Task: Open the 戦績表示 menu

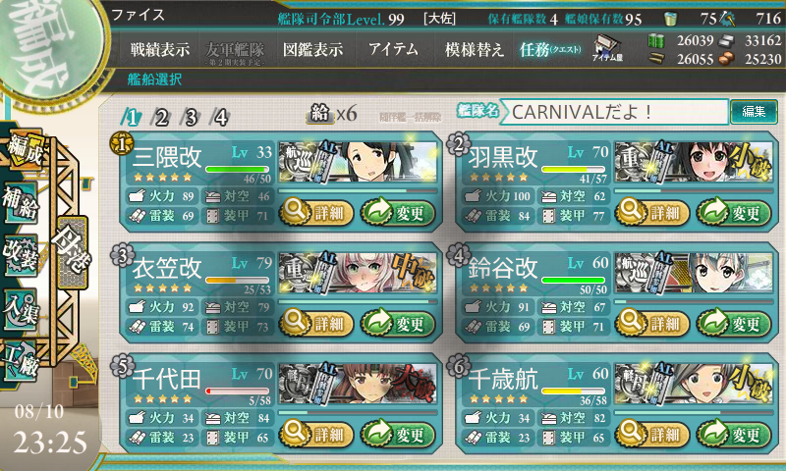Action: pyautogui.click(x=160, y=49)
